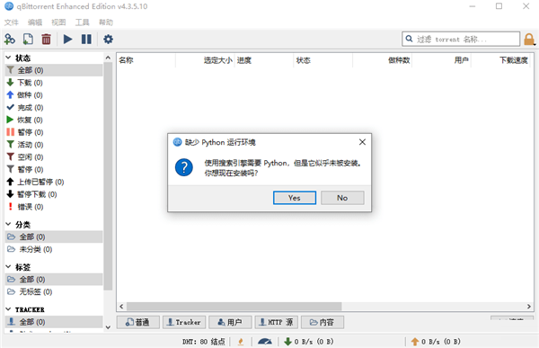Sort by the 状态 column header
539x348 pixels.
pos(323,60)
